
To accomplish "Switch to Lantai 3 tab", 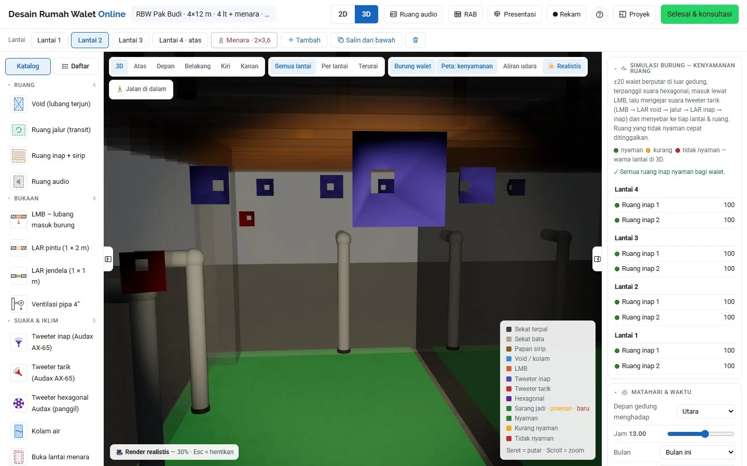I will [x=130, y=40].
